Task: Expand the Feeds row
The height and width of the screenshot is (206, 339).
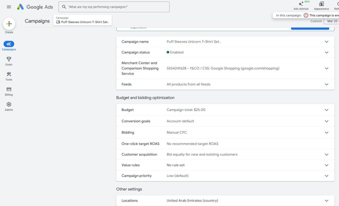Action: click(x=225, y=84)
